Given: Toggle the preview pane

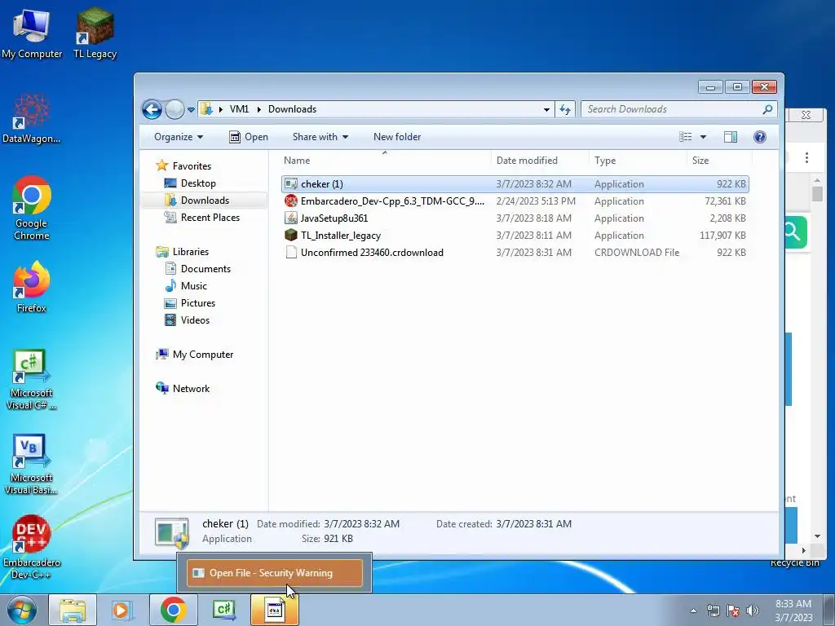Looking at the screenshot, I should pos(731,137).
